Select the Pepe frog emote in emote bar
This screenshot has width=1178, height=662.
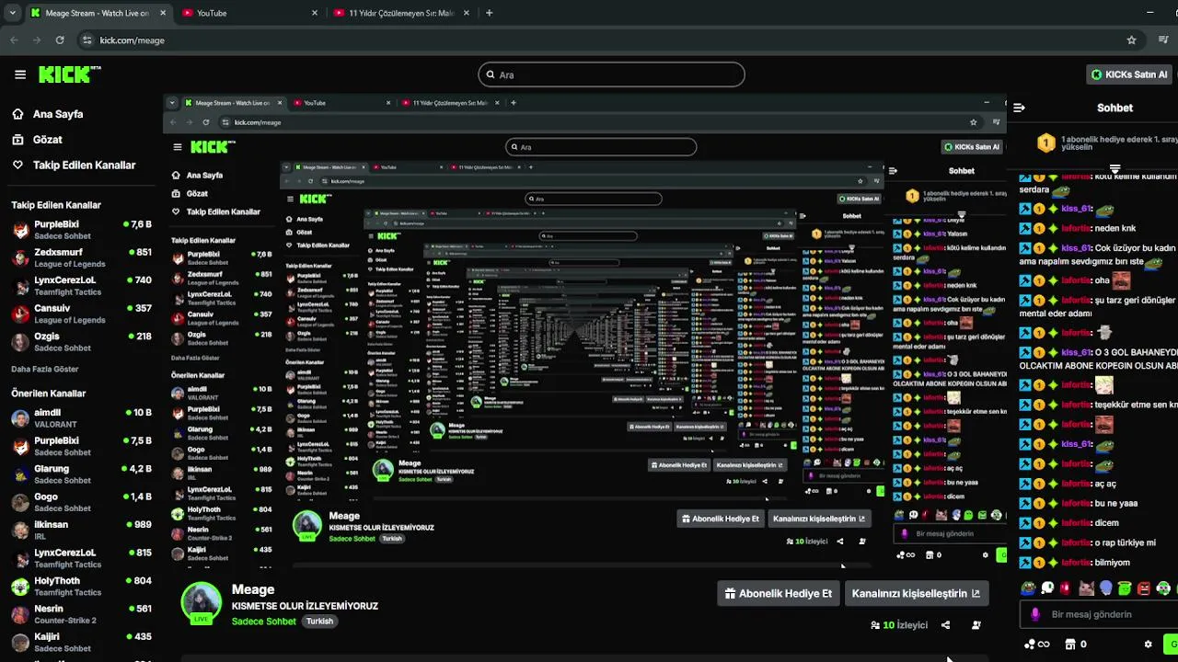1029,588
